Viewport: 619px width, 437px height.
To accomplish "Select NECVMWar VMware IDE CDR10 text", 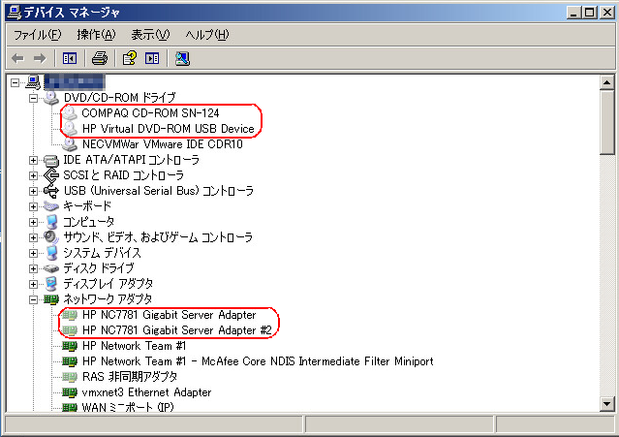I will (162, 144).
